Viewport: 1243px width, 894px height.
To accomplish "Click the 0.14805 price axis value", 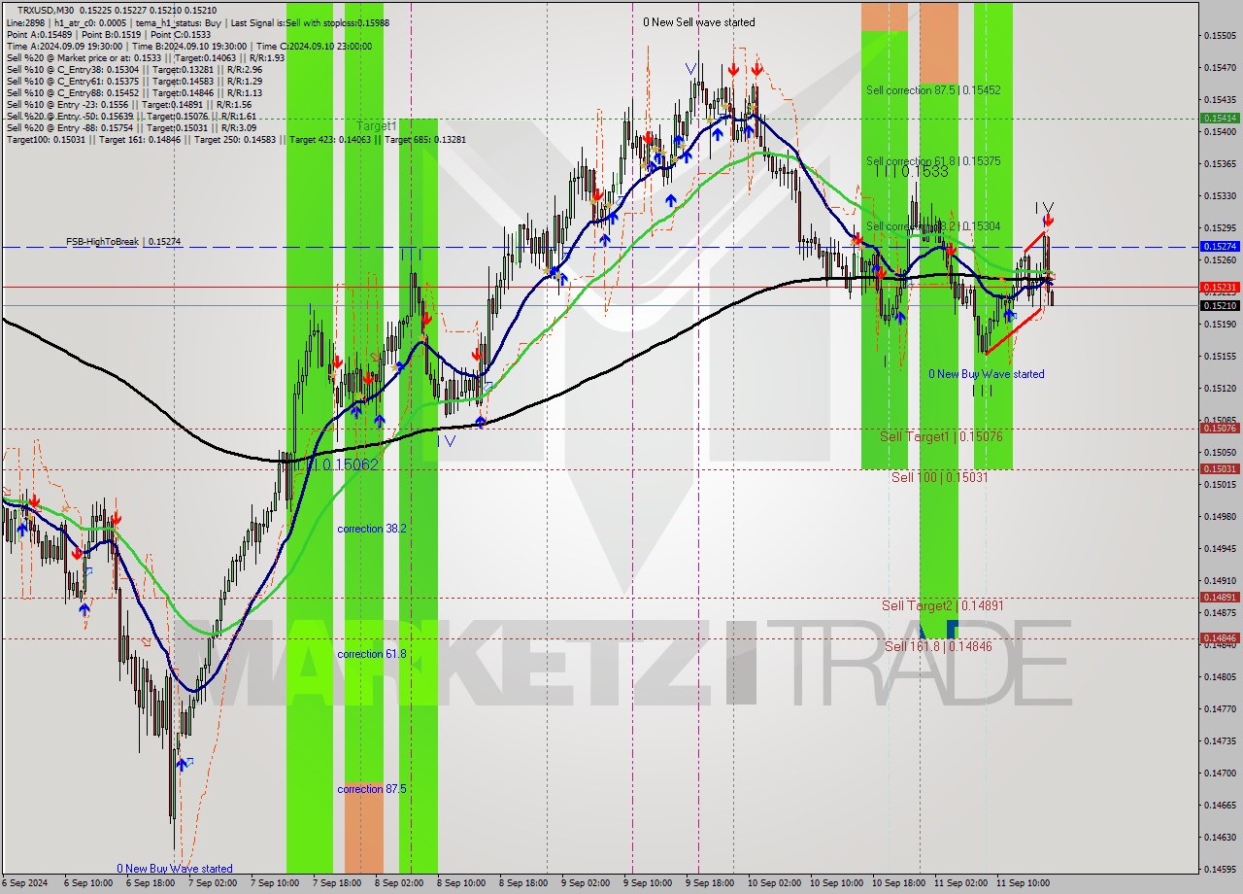I will pos(1220,677).
